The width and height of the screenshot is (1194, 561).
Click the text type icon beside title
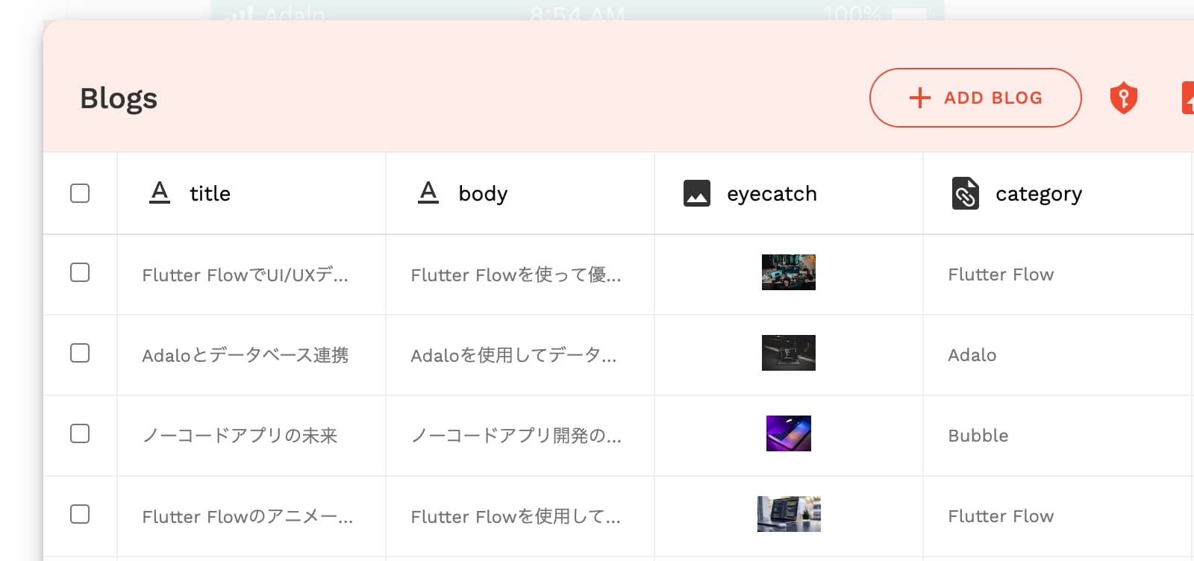tap(160, 193)
